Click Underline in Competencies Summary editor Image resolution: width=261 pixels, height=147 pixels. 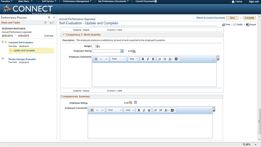point(149,110)
